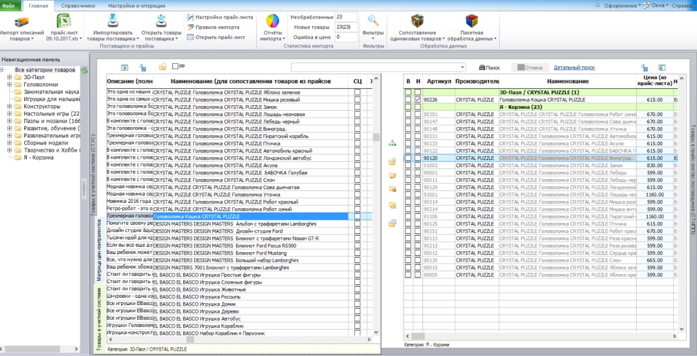
Task: Toggle the PP checkbox
Action: tap(175, 66)
